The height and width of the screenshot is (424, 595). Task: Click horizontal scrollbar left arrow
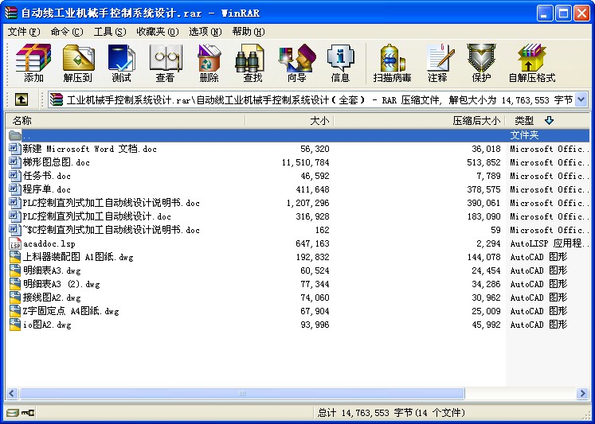click(12, 393)
